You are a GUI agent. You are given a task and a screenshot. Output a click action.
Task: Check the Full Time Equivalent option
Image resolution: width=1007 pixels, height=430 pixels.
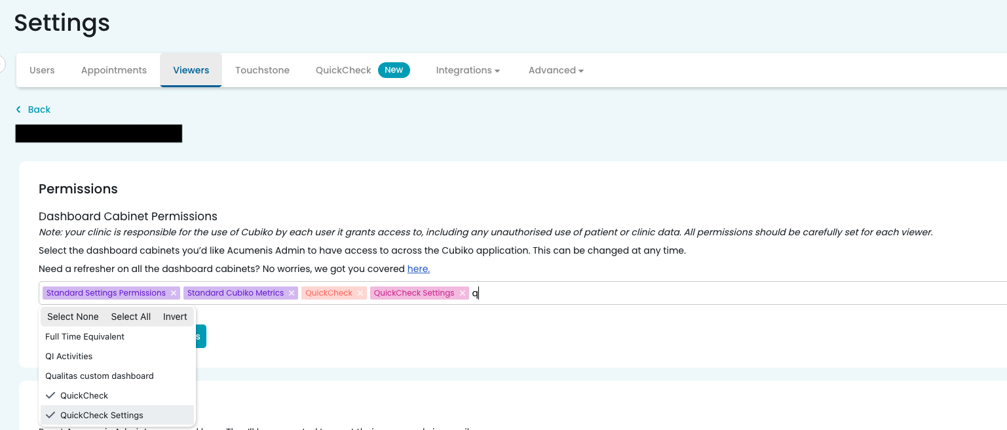point(85,336)
